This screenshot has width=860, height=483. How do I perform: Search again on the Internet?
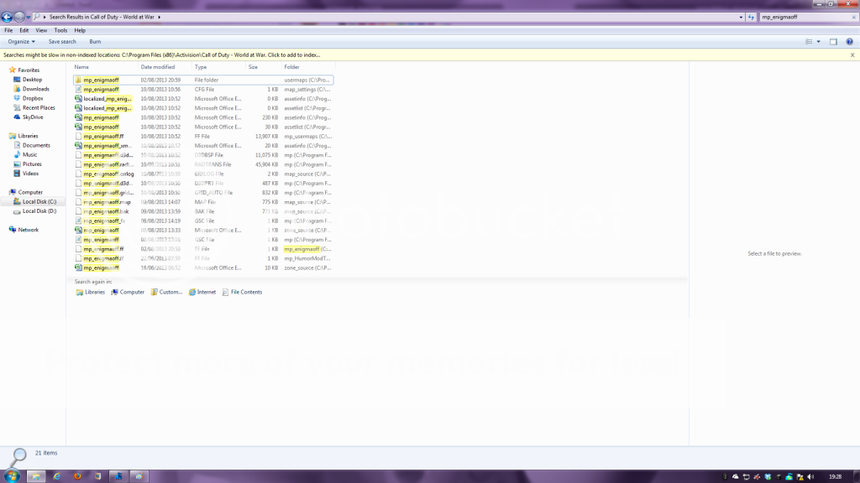pos(202,292)
